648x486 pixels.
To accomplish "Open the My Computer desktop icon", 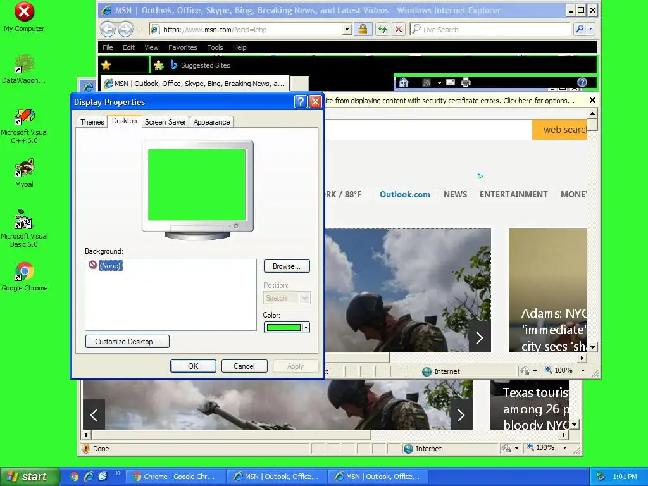I will coord(24,16).
